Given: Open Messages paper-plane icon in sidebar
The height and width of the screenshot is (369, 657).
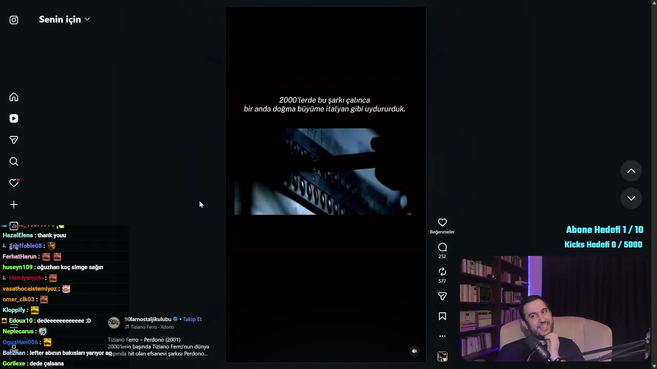Looking at the screenshot, I should pyautogui.click(x=14, y=140).
